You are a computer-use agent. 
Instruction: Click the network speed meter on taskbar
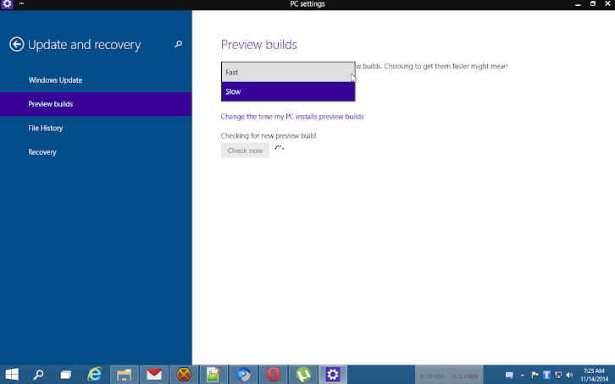tap(449, 376)
